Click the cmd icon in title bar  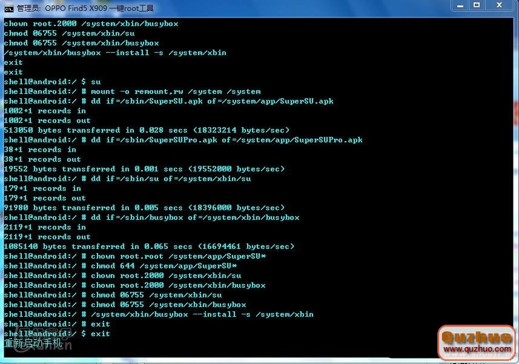[8, 8]
